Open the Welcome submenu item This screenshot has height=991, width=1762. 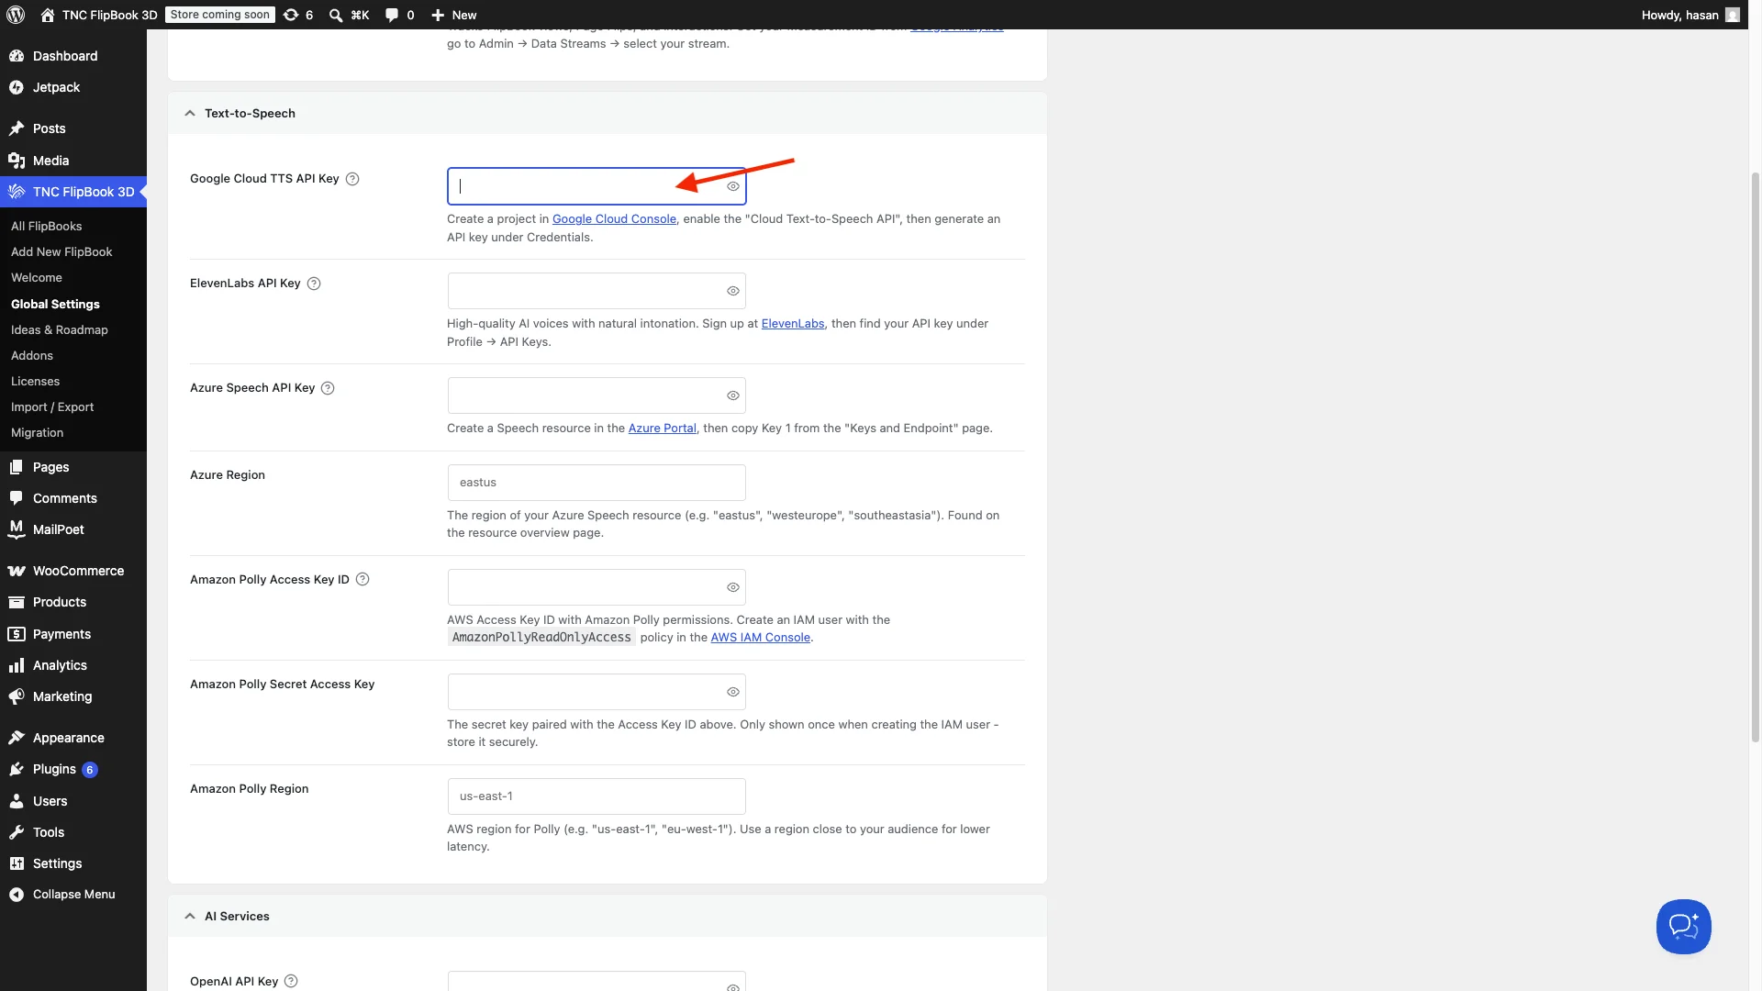[x=37, y=277]
